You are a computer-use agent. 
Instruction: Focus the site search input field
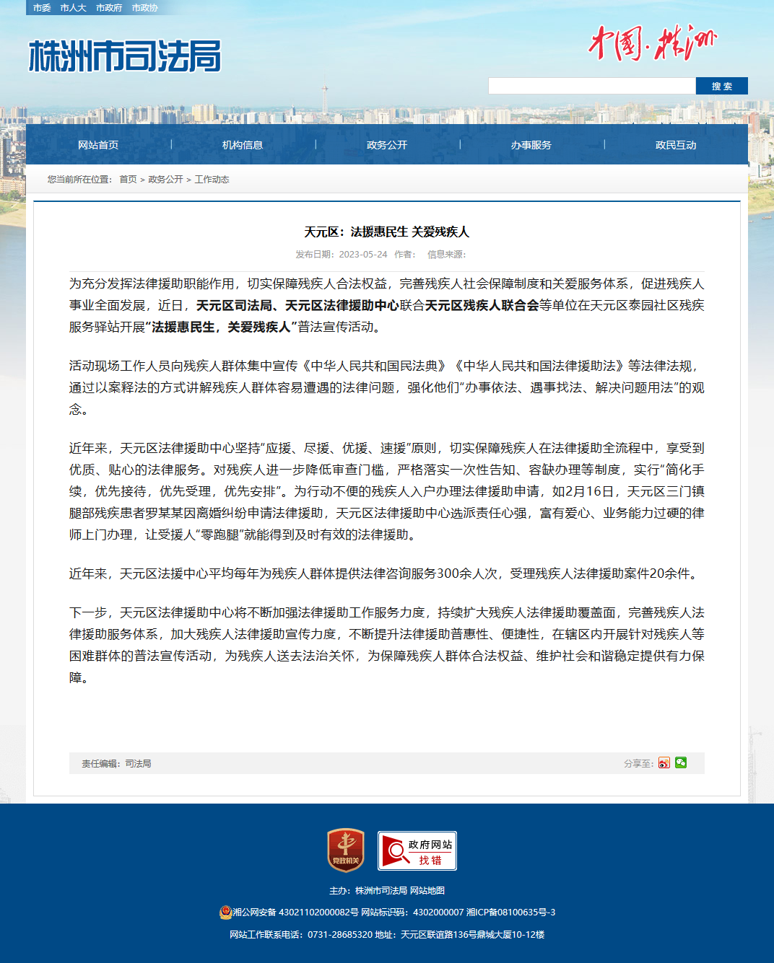[592, 86]
